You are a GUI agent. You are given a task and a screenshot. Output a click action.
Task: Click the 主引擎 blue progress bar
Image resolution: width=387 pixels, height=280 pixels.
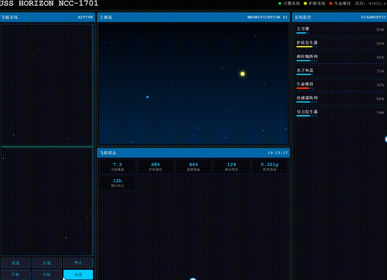coord(303,33)
